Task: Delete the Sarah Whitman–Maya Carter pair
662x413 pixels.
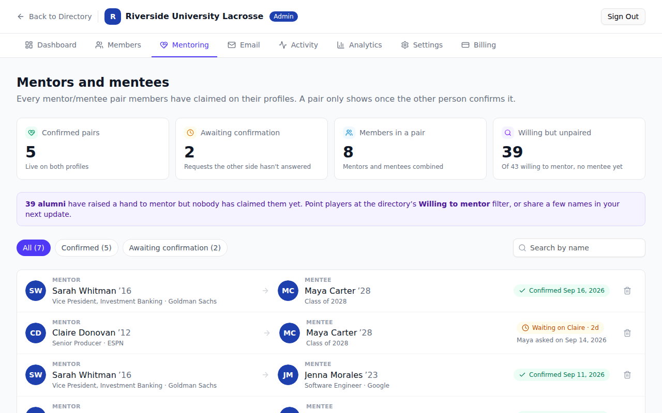Action: click(627, 291)
